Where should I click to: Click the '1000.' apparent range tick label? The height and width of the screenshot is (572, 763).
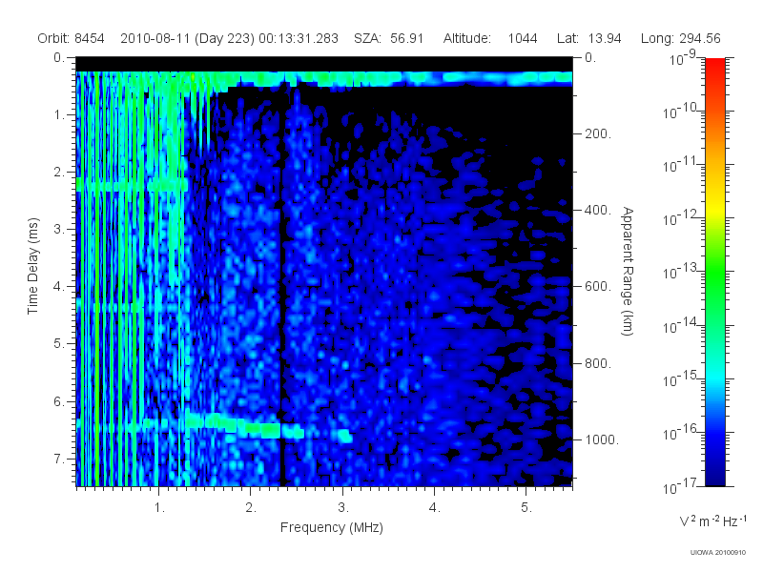click(602, 439)
